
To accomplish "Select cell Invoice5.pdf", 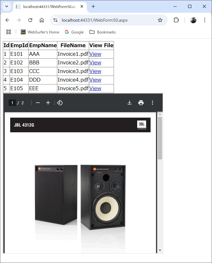I will tap(73, 88).
